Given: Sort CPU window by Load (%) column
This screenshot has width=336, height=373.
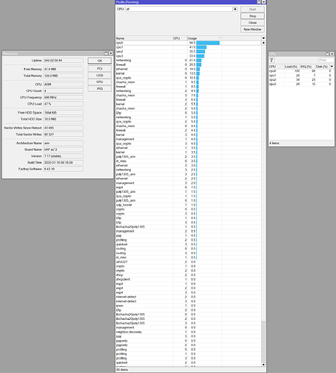Looking at the screenshot, I should pyautogui.click(x=292, y=67).
